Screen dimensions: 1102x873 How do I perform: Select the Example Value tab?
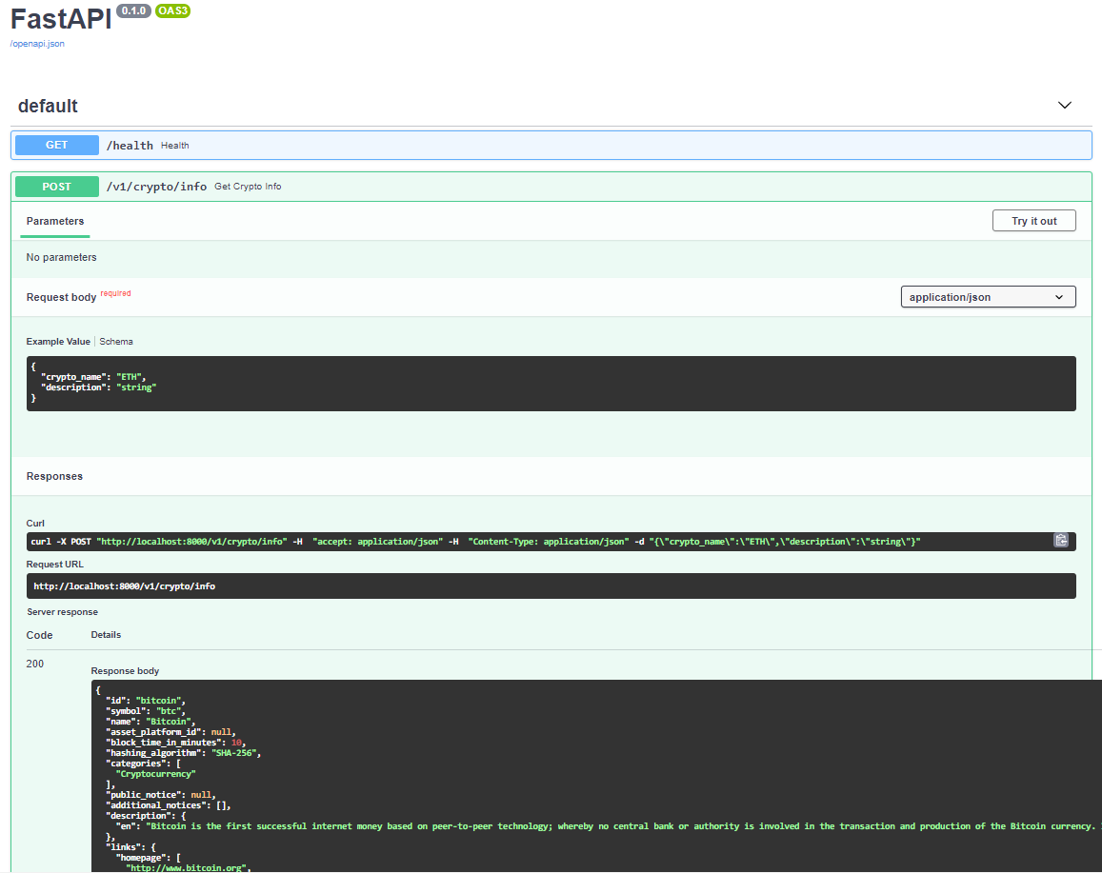pyautogui.click(x=58, y=342)
